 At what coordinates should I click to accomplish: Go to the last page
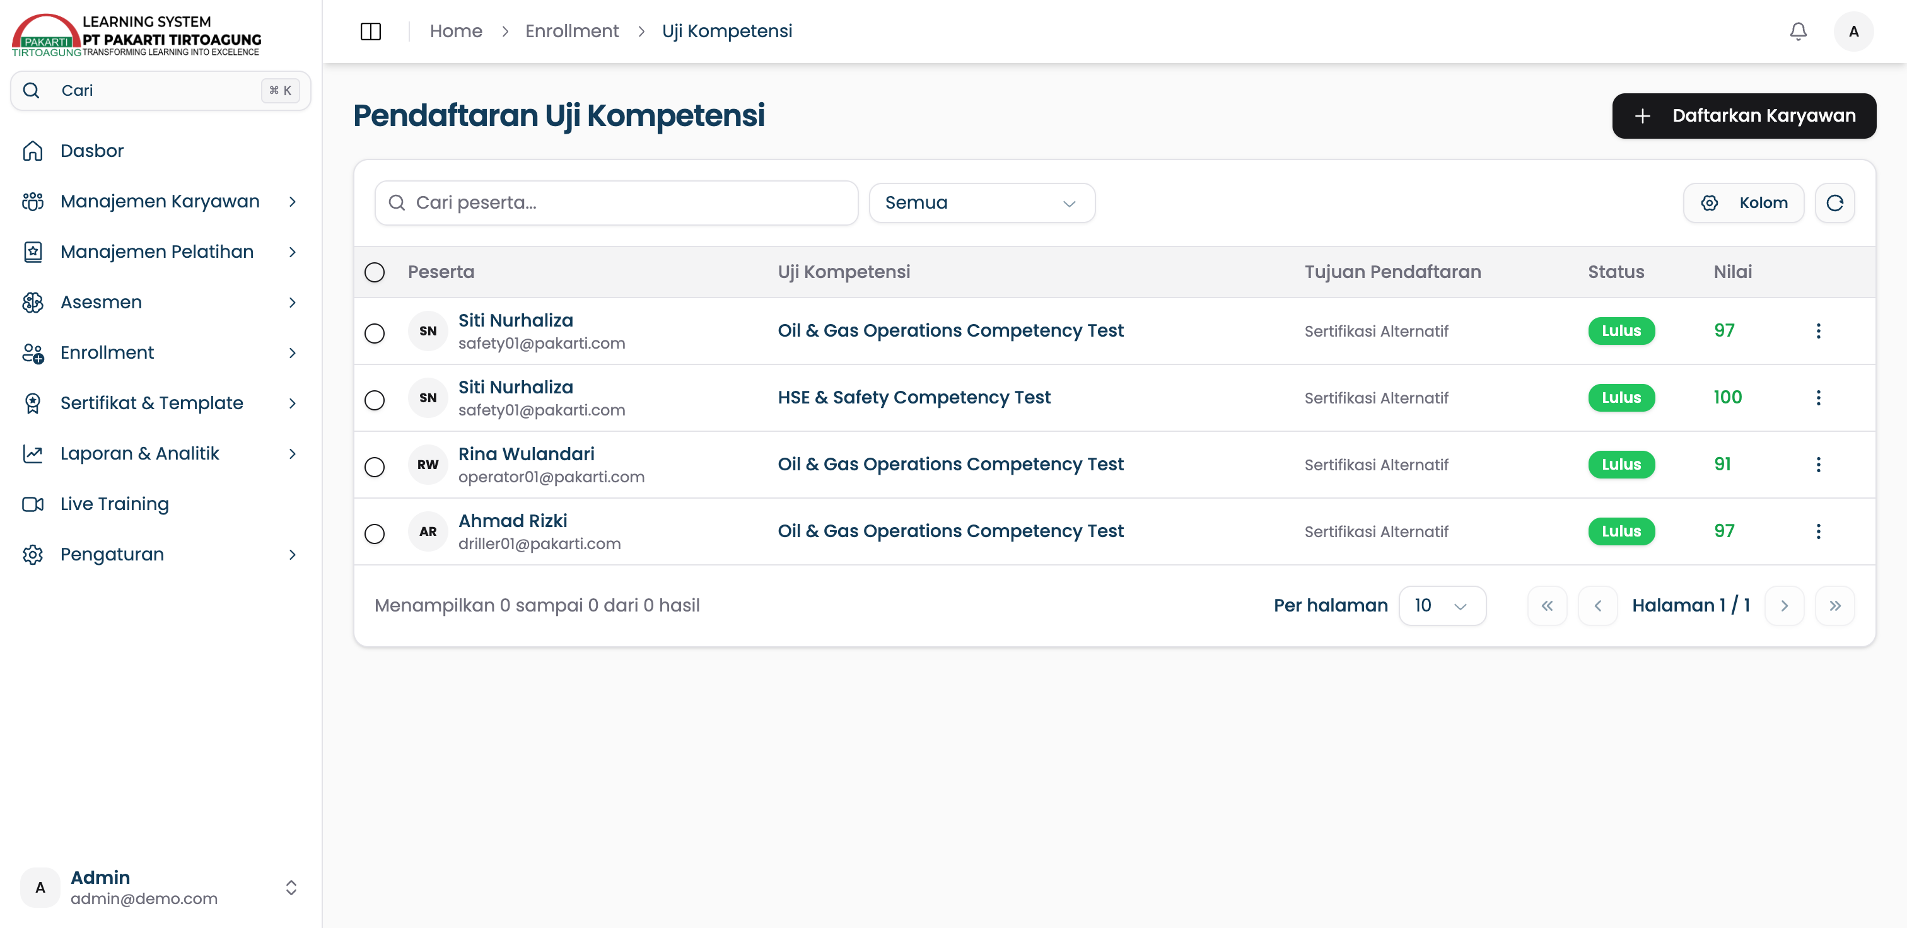[x=1834, y=605]
